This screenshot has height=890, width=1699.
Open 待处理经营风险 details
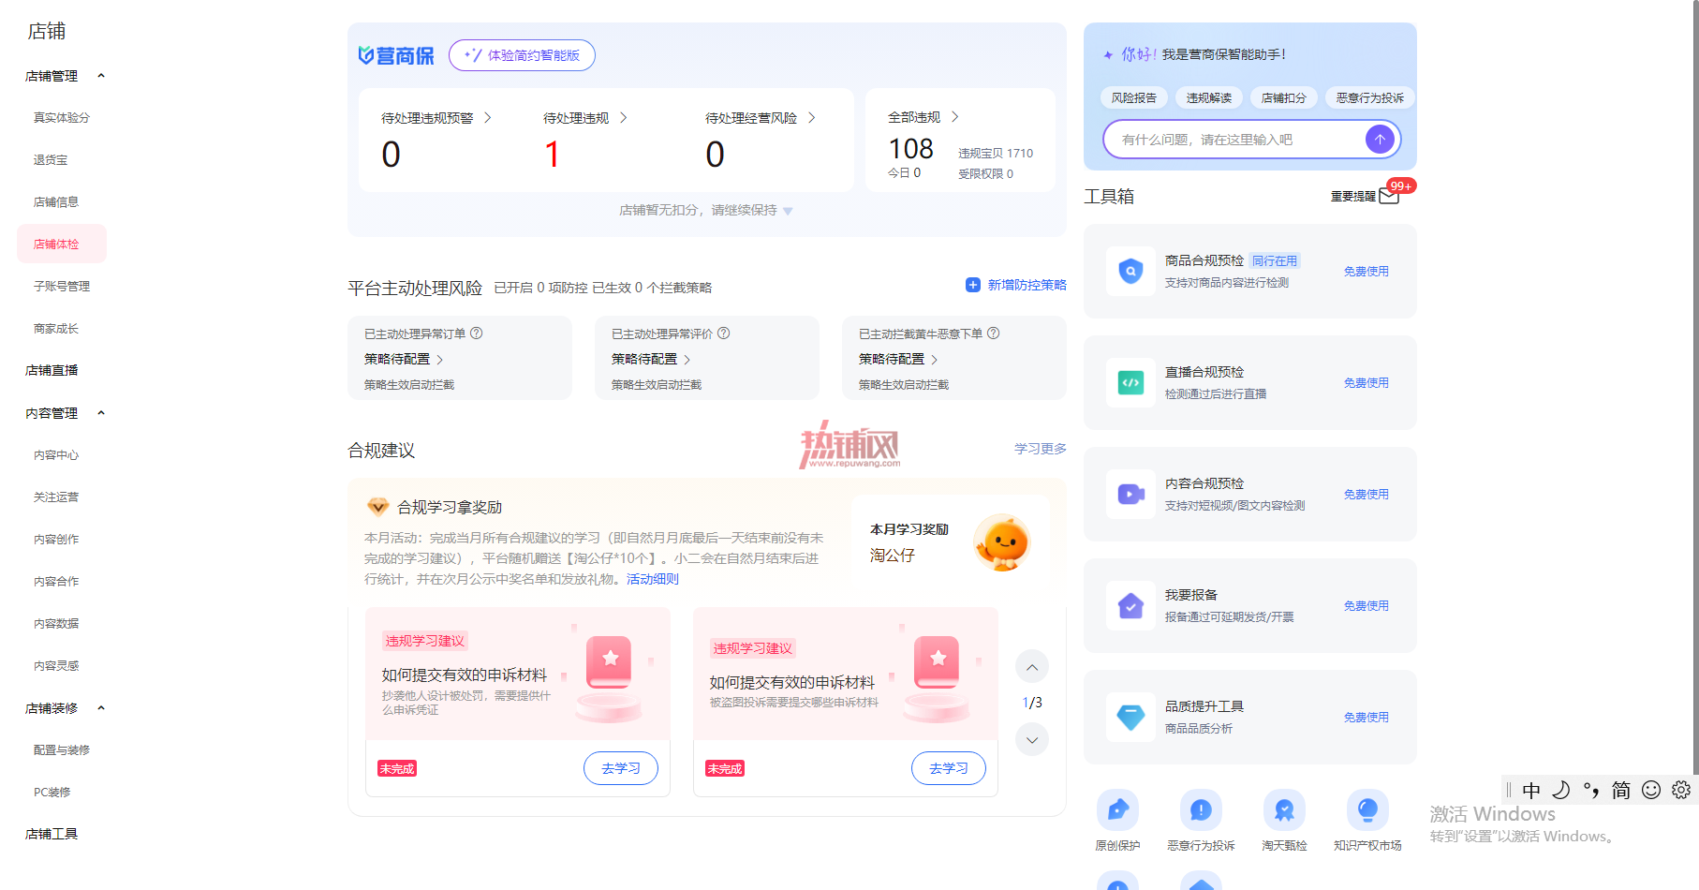click(x=761, y=118)
